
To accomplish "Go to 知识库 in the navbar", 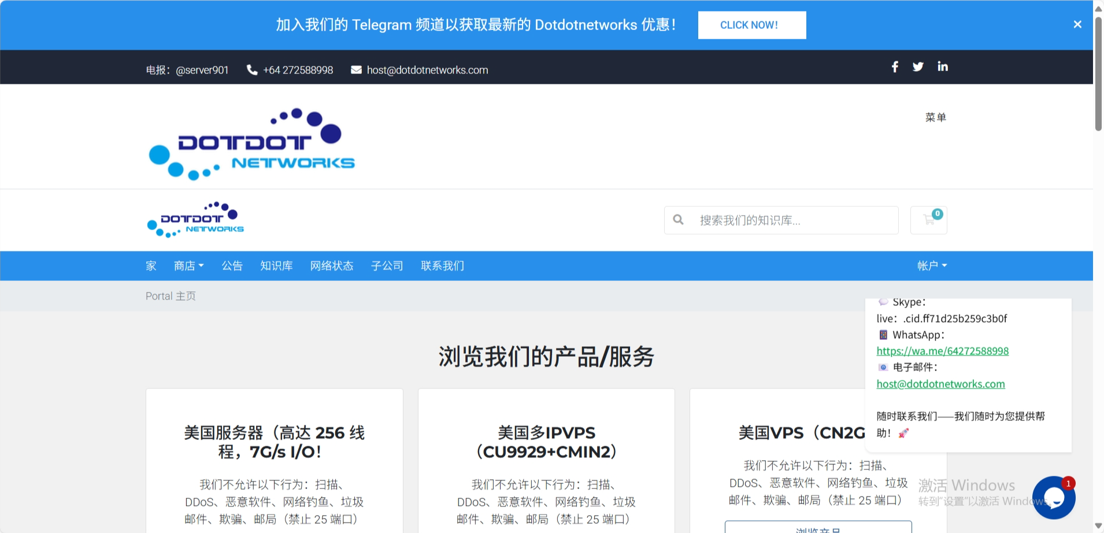I will pos(276,266).
